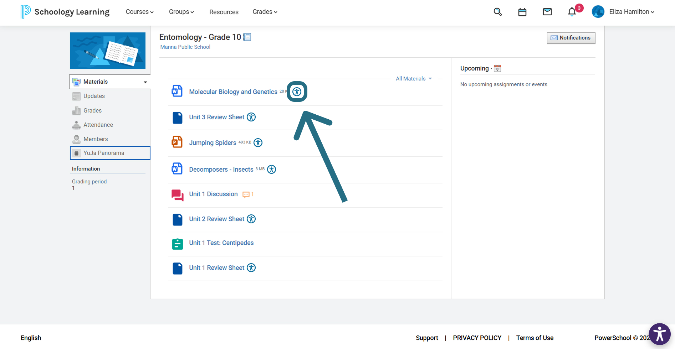Click the PowerPoint icon for Jumping Spiders
Image resolution: width=675 pixels, height=349 pixels.
pyautogui.click(x=177, y=142)
